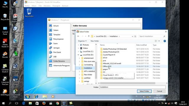Select the pegon folder in the list

105,69
